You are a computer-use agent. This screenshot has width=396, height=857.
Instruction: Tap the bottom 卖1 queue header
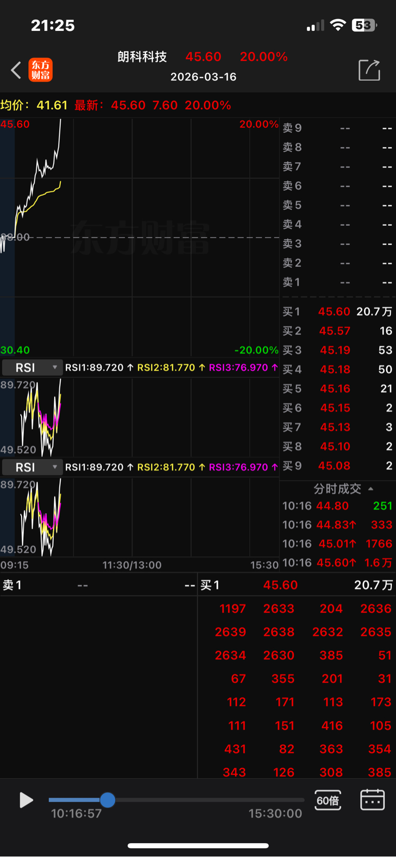click(98, 585)
